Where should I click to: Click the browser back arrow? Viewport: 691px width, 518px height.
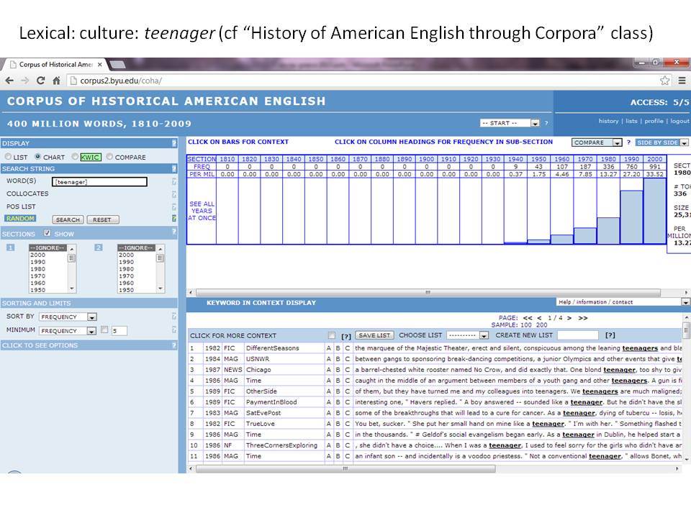point(9,81)
